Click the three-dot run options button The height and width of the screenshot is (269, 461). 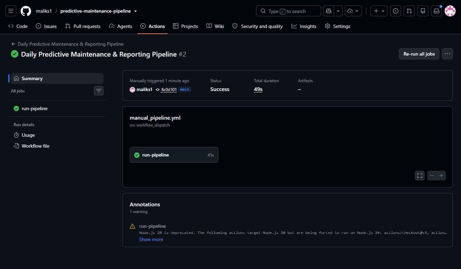point(447,54)
